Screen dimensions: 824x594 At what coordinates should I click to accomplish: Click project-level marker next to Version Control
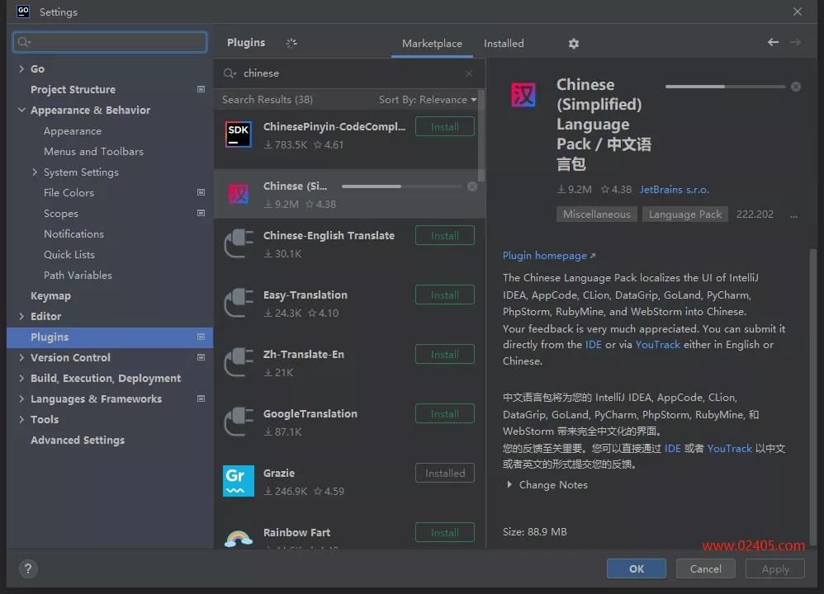[201, 357]
